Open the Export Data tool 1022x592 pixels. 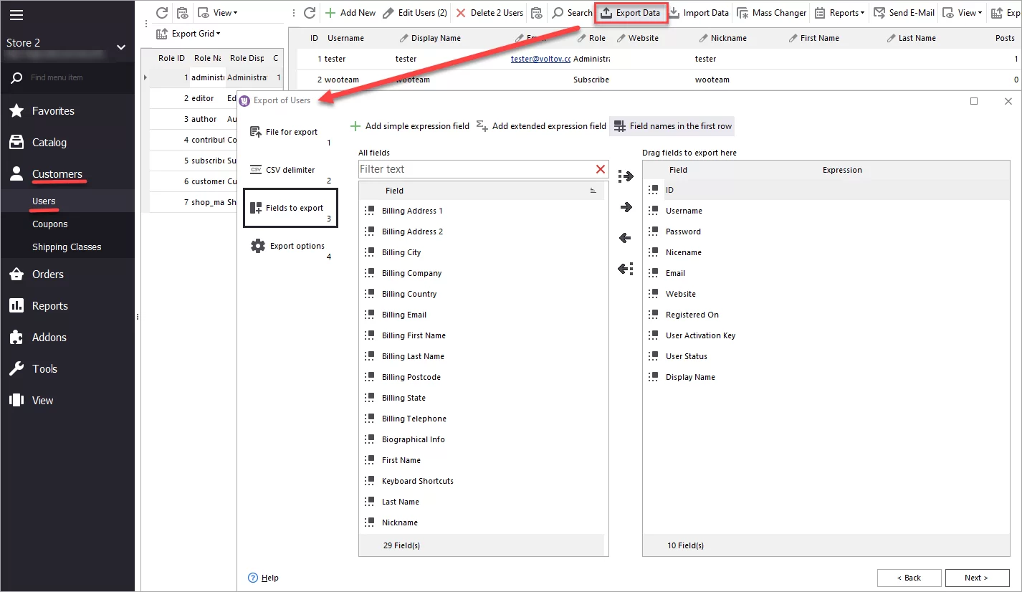coord(631,12)
